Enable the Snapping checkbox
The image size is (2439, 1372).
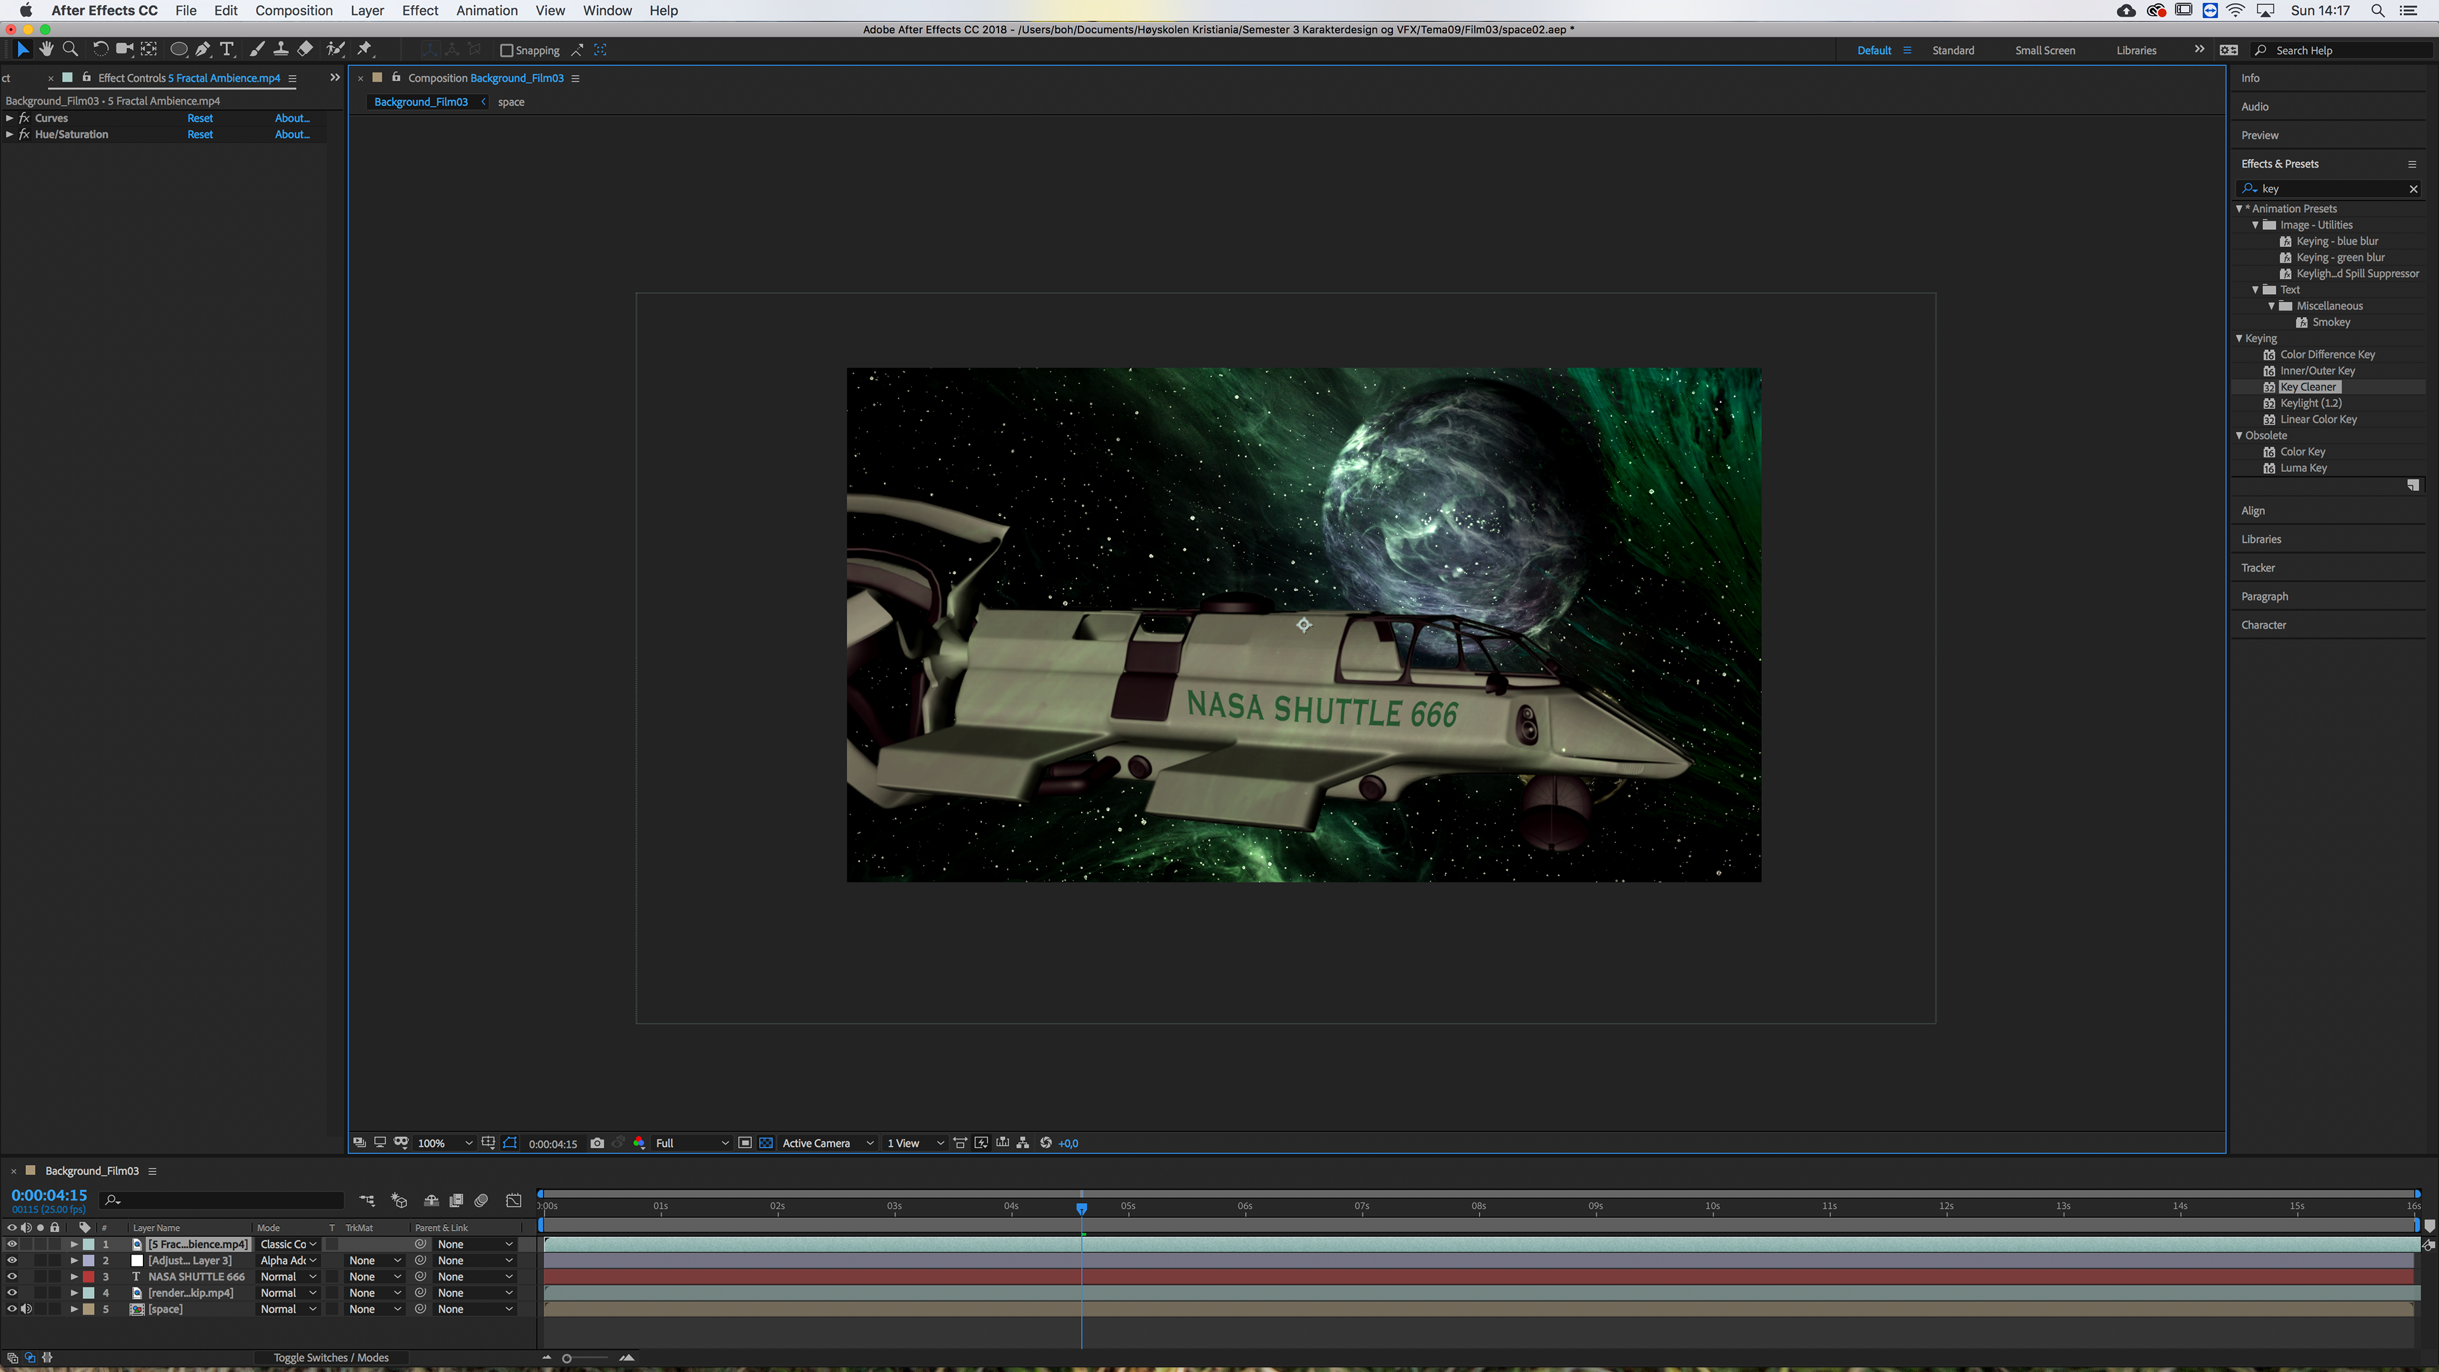pos(507,50)
